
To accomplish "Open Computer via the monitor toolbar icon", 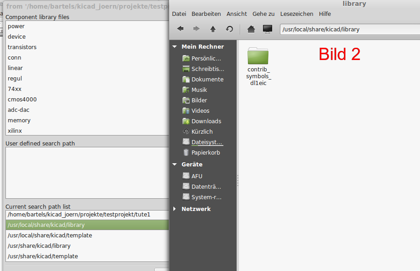I will pyautogui.click(x=268, y=29).
